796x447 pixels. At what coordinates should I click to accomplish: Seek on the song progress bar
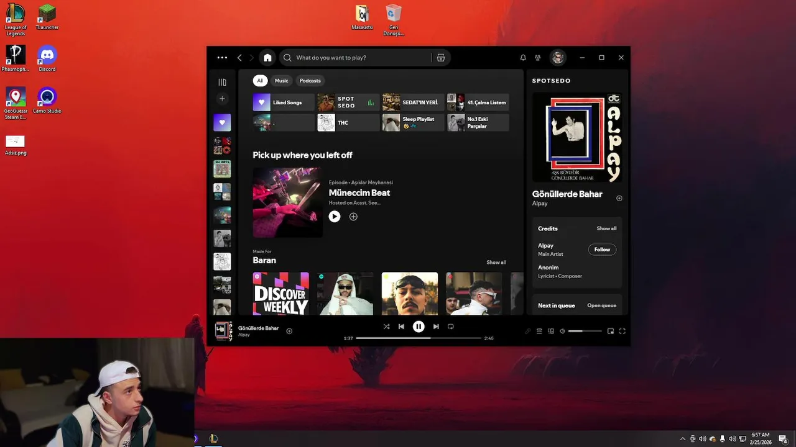click(419, 338)
